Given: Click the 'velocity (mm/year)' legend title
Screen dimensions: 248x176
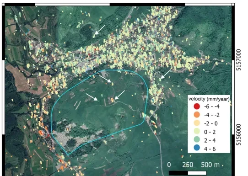Looking at the screenshot, I should [x=209, y=99].
